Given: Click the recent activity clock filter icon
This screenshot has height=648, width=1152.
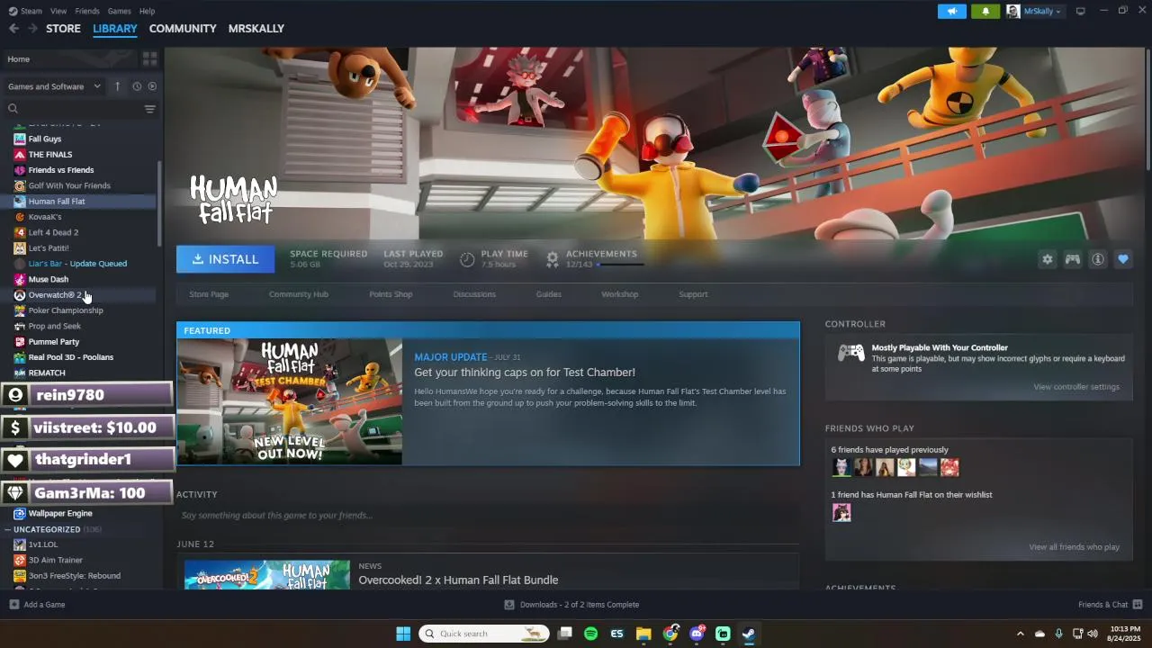Looking at the screenshot, I should (x=137, y=86).
